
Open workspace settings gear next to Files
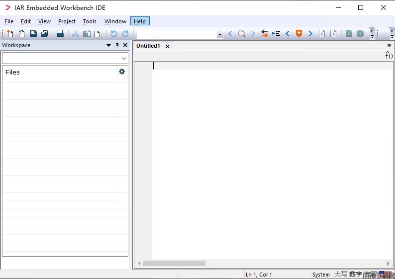pos(122,71)
